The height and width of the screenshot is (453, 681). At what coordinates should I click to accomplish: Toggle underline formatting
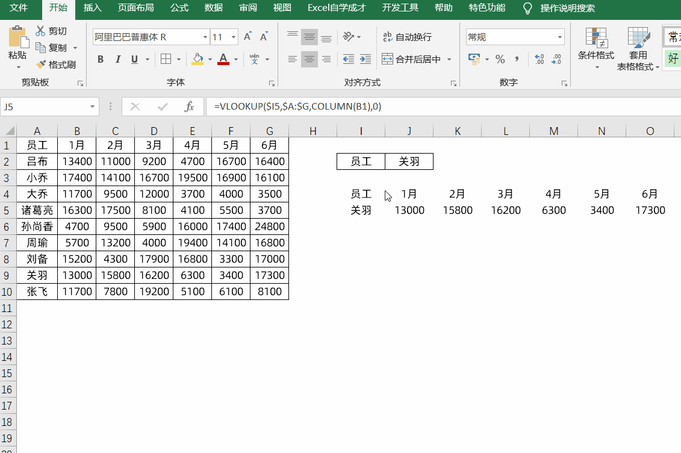pos(135,59)
